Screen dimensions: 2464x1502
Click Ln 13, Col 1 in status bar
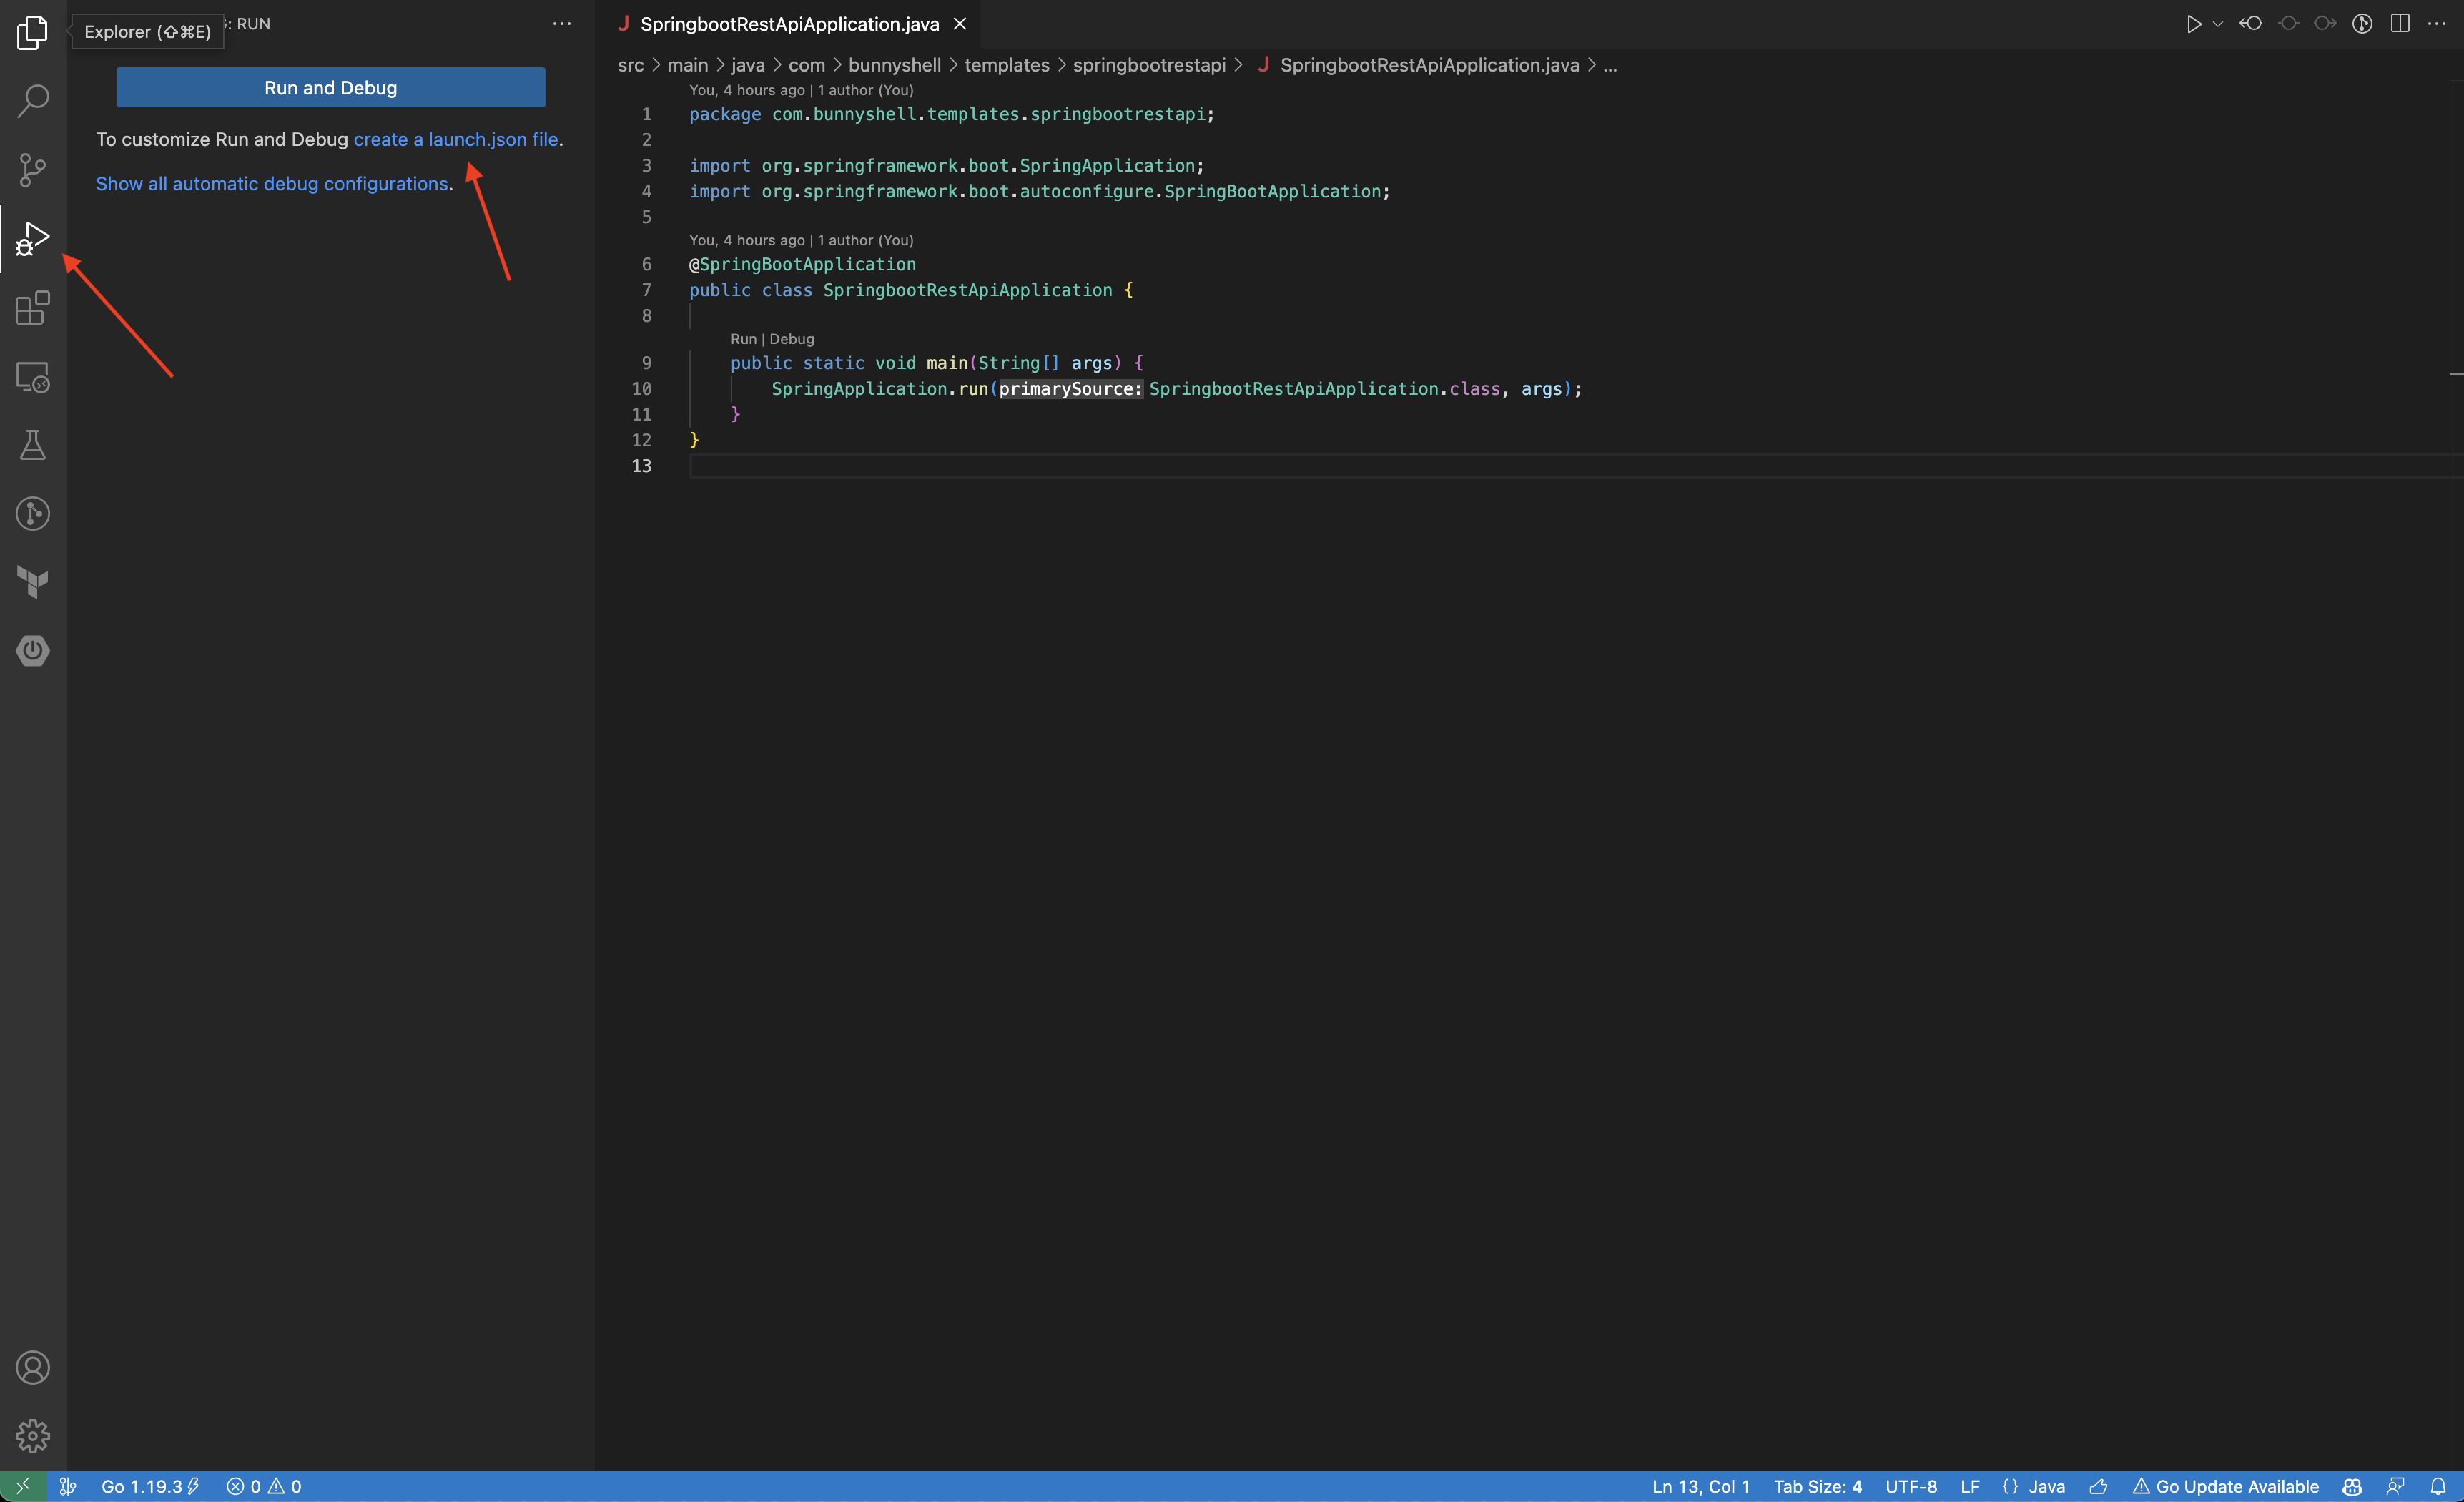point(1701,1486)
